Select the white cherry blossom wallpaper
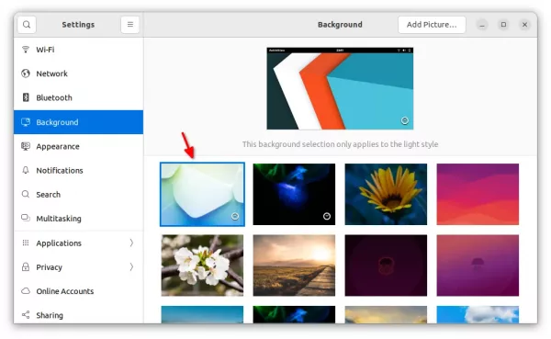The width and height of the screenshot is (551, 339). click(x=202, y=266)
